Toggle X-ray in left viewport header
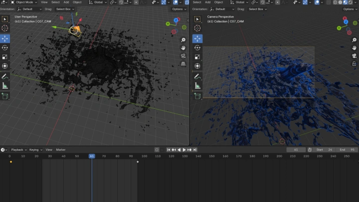This screenshot has height=202, width=359. 187,2
